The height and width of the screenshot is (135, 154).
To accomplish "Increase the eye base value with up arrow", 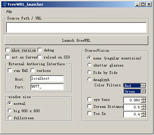I will pyautogui.click(x=143, y=99).
